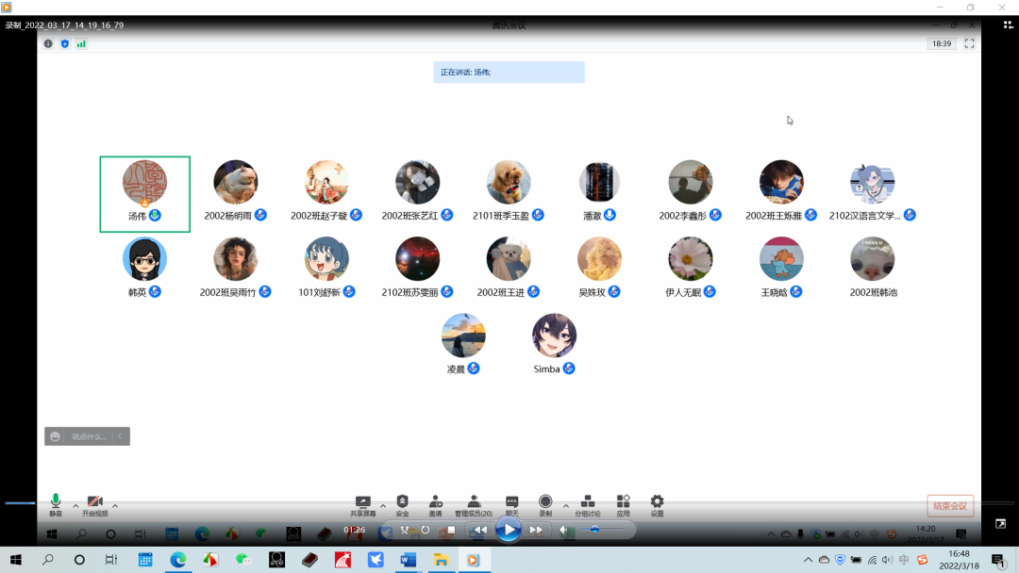Click the player's Stop button
This screenshot has width=1019, height=573.
[x=451, y=530]
